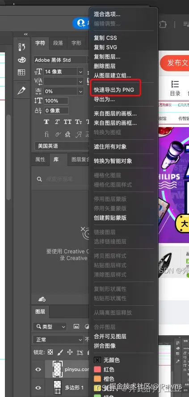Open the kerning dropdown arrow
Image resolution: width=189 pixels, height=397 pixels.
pyautogui.click(x=80, y=81)
